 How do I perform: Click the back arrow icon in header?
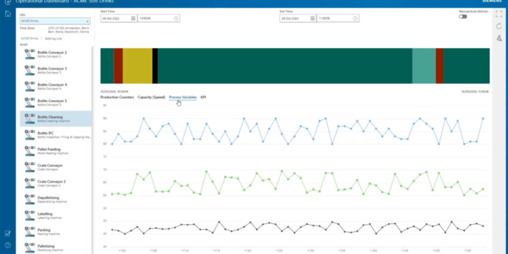pyautogui.click(x=8, y=1)
